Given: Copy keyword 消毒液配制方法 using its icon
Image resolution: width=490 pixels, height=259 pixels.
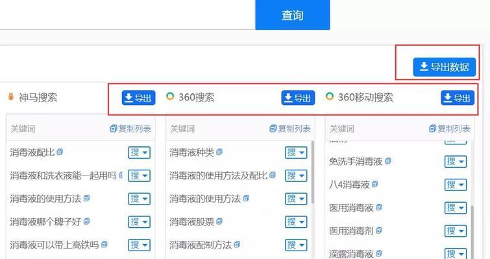Looking at the screenshot, I should (238, 245).
